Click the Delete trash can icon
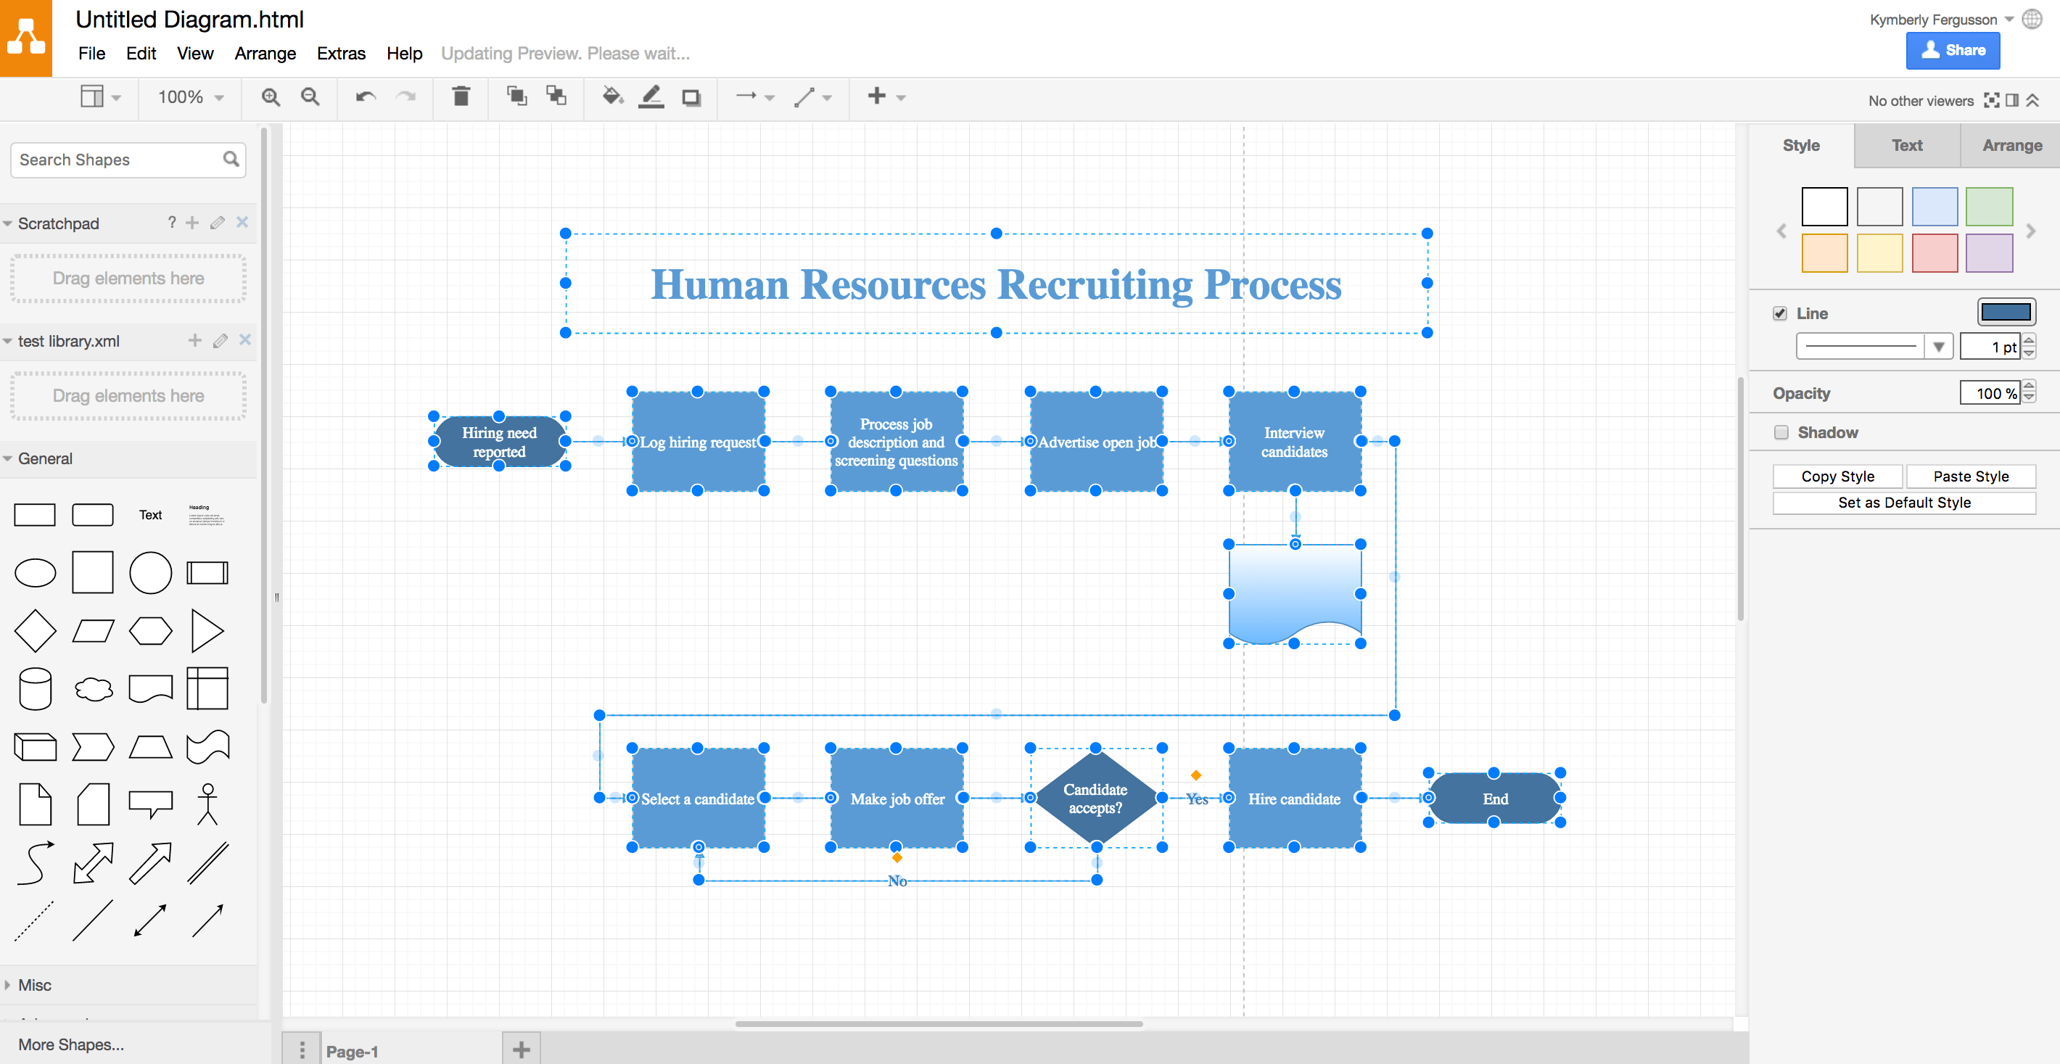The height and width of the screenshot is (1064, 2060). pos(461,96)
